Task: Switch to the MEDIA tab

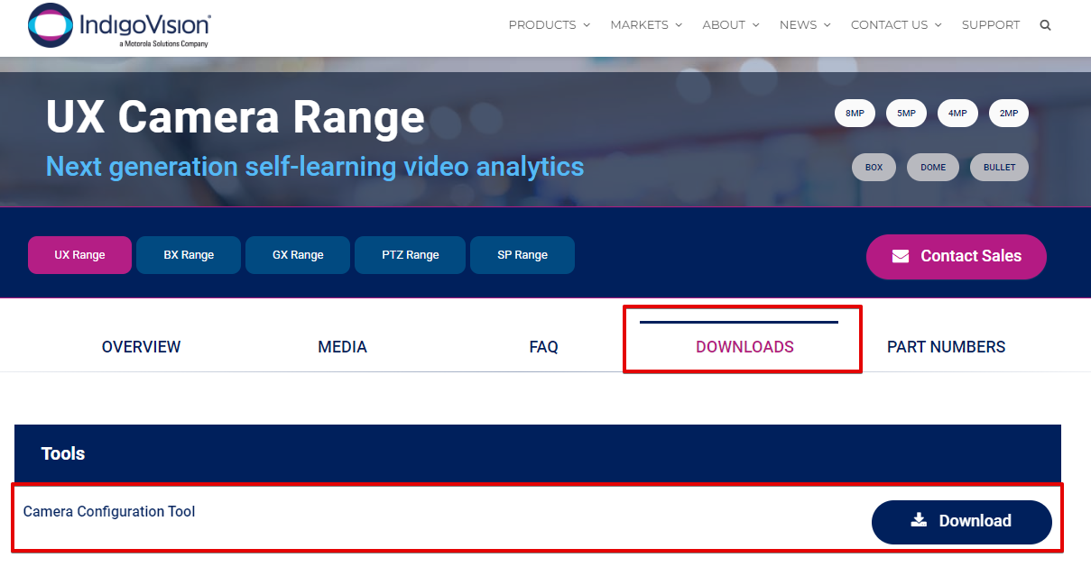Action: point(342,346)
